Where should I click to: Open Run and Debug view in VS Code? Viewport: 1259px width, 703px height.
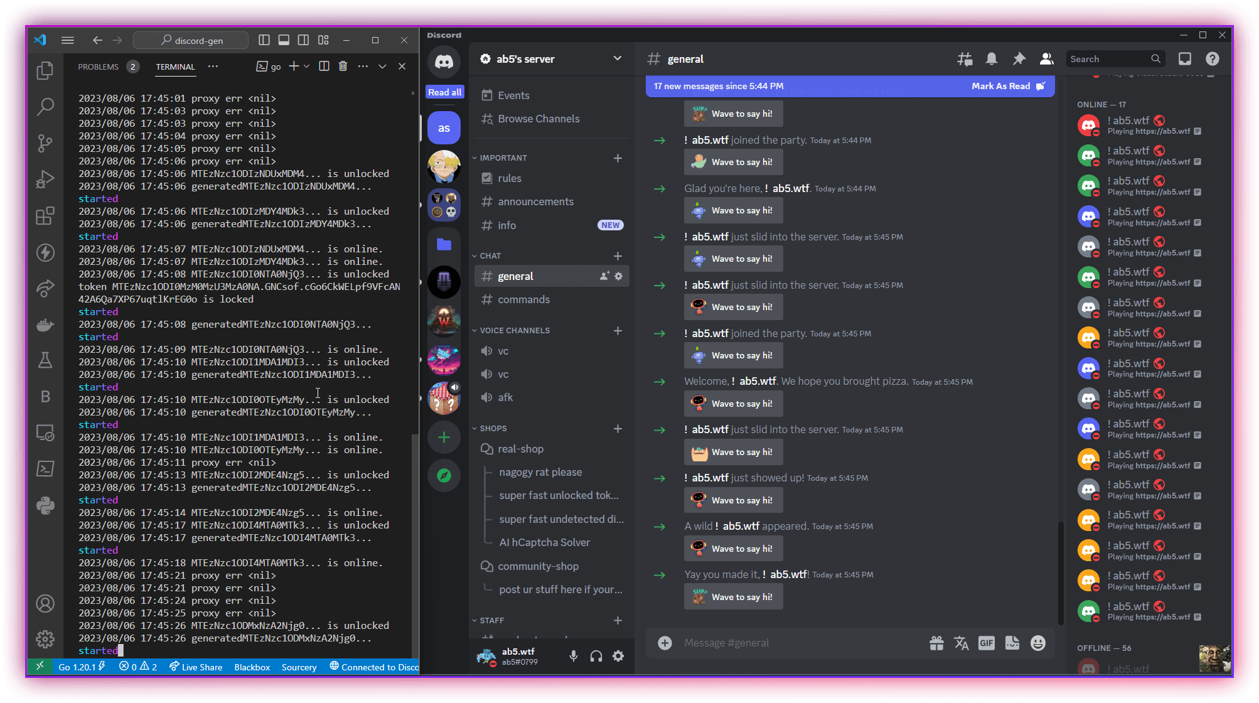[45, 180]
